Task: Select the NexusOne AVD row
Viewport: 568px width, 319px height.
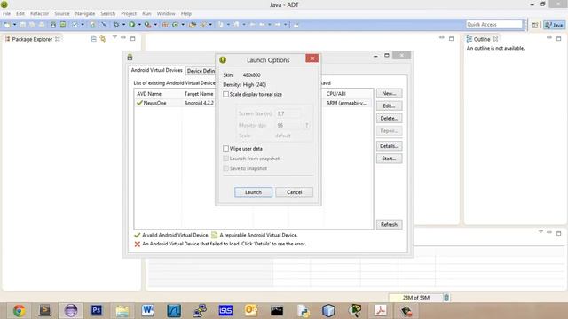Action: [x=253, y=103]
